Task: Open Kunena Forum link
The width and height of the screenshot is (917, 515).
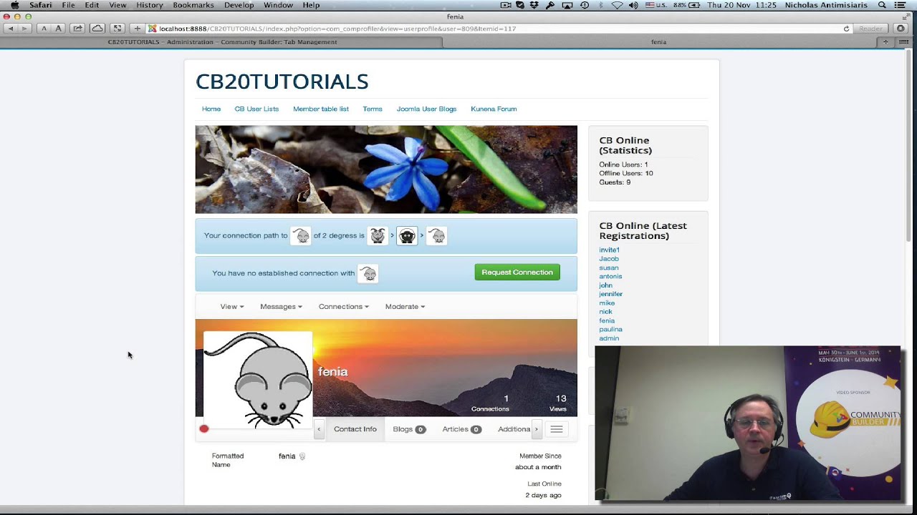Action: click(494, 109)
